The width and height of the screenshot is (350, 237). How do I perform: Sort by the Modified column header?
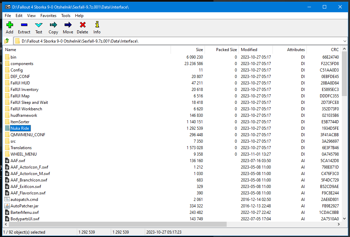tap(249, 50)
